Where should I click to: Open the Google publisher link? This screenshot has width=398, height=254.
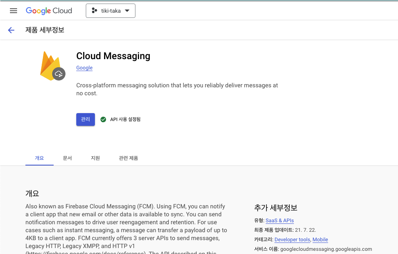tap(84, 68)
